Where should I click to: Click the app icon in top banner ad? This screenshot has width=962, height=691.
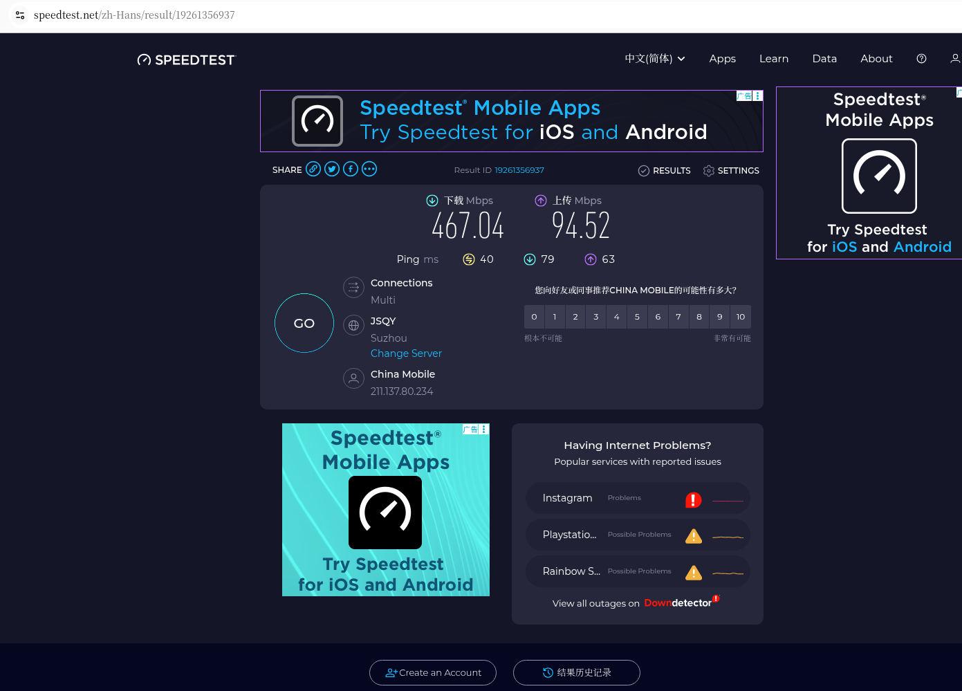[317, 121]
